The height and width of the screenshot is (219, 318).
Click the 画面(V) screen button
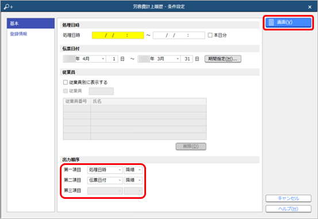coord(288,22)
